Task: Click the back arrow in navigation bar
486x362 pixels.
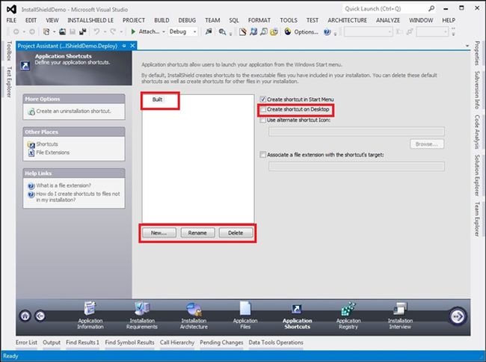Action: click(40, 316)
